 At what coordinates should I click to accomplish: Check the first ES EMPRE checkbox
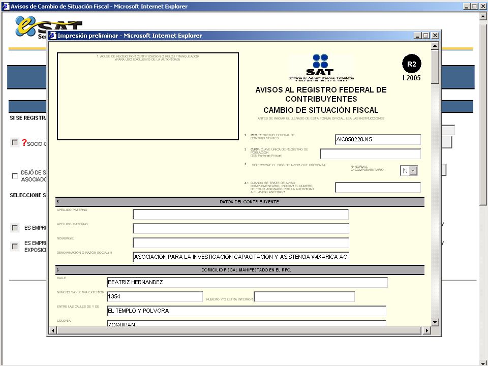tap(15, 228)
